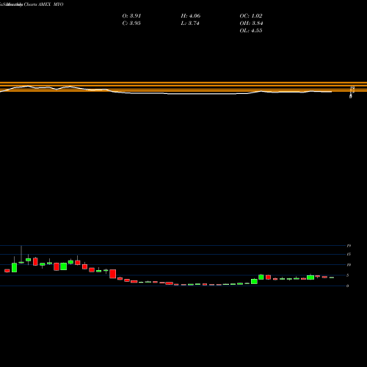Screen dimensions: 367x367
Task: Click the '15' price axis label
Action: pyautogui.click(x=349, y=254)
